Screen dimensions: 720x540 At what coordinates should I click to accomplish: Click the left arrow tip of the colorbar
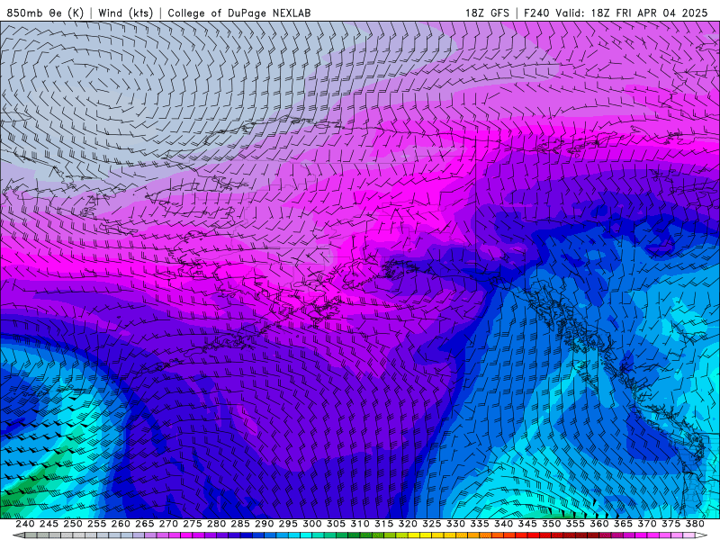(x=18, y=535)
